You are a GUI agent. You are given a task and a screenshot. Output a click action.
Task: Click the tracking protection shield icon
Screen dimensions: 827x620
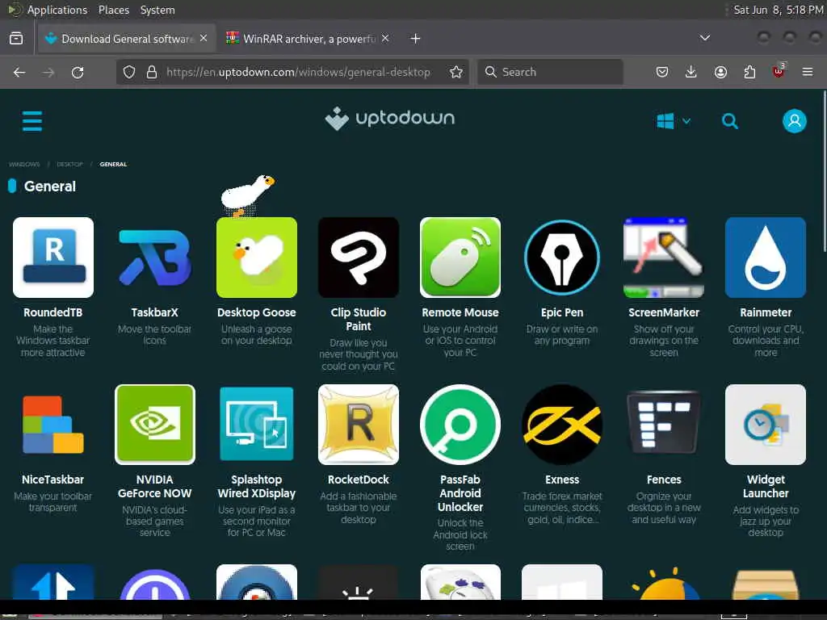pyautogui.click(x=129, y=72)
